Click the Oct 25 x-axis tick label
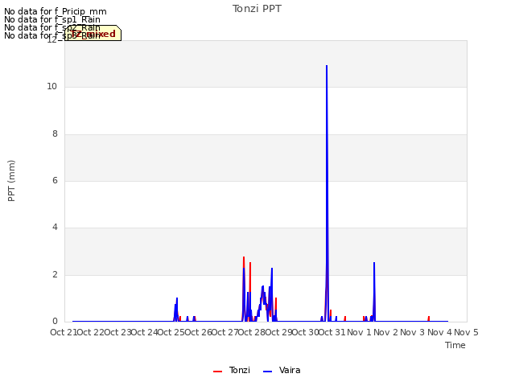 click(171, 332)
